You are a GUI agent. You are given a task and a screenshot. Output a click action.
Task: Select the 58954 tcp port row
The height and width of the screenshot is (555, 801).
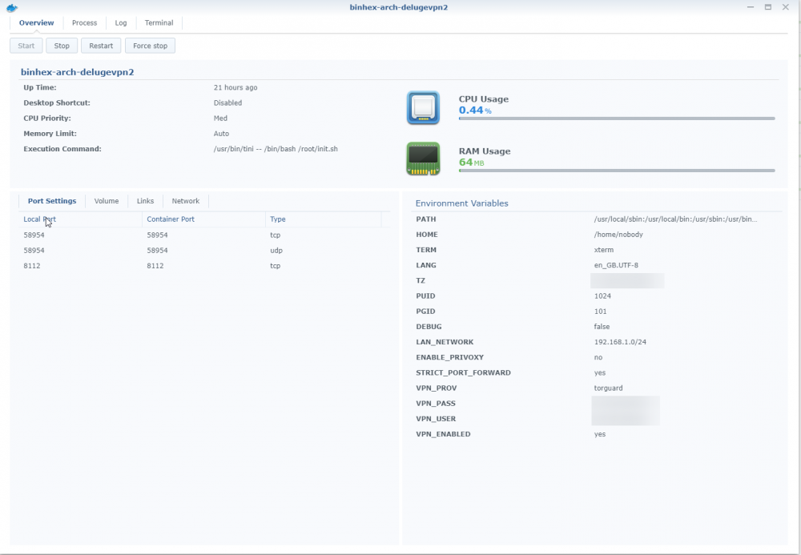click(204, 235)
